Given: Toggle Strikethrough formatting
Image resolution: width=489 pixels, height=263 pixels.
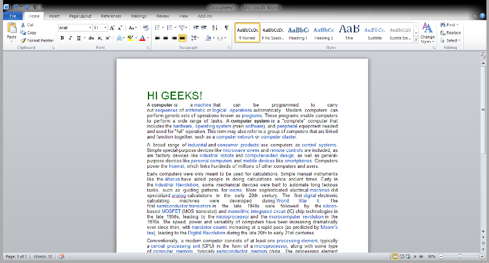Looking at the screenshot, I should click(x=91, y=38).
